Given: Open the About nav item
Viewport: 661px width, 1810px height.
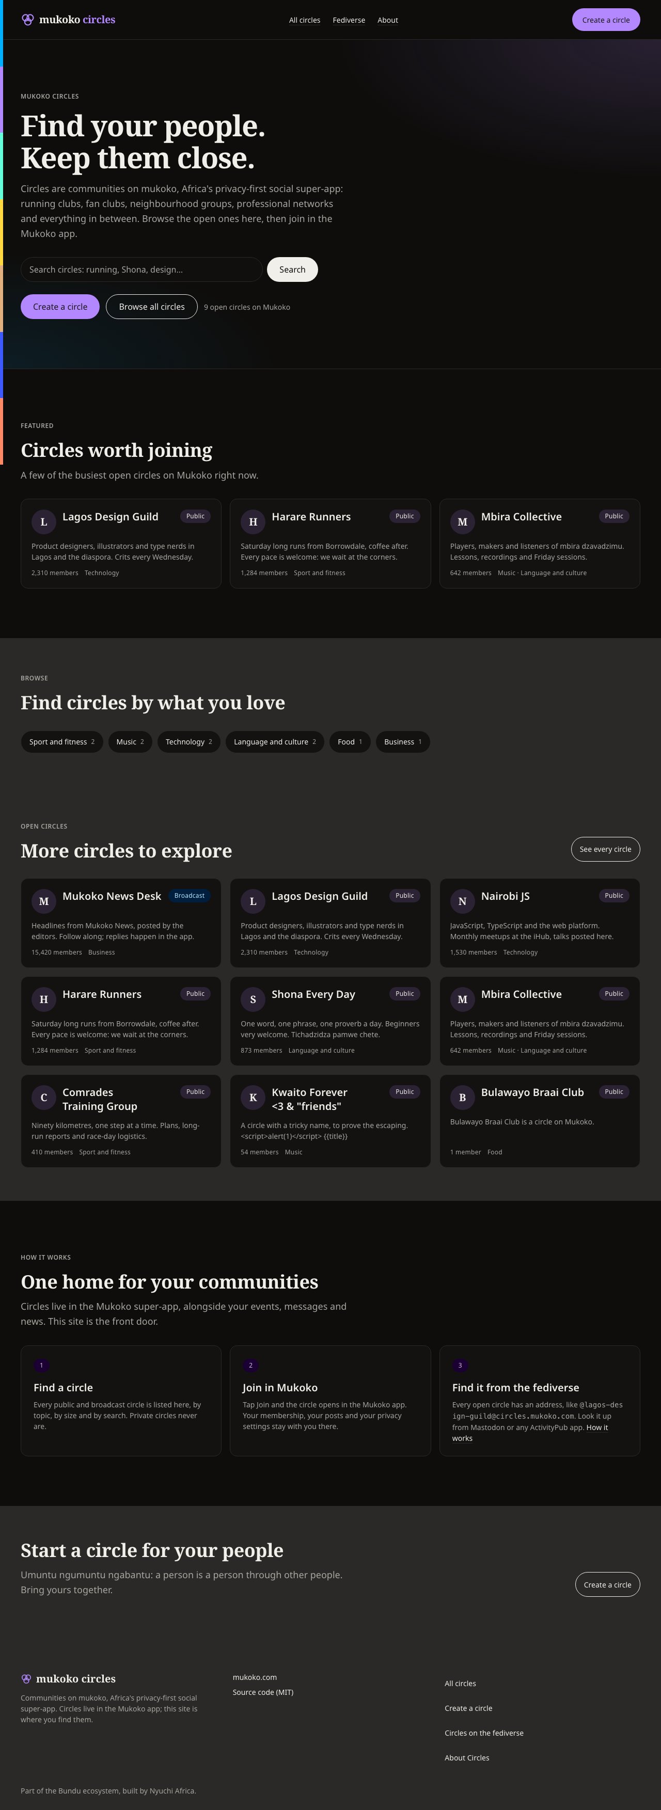Looking at the screenshot, I should tap(387, 20).
